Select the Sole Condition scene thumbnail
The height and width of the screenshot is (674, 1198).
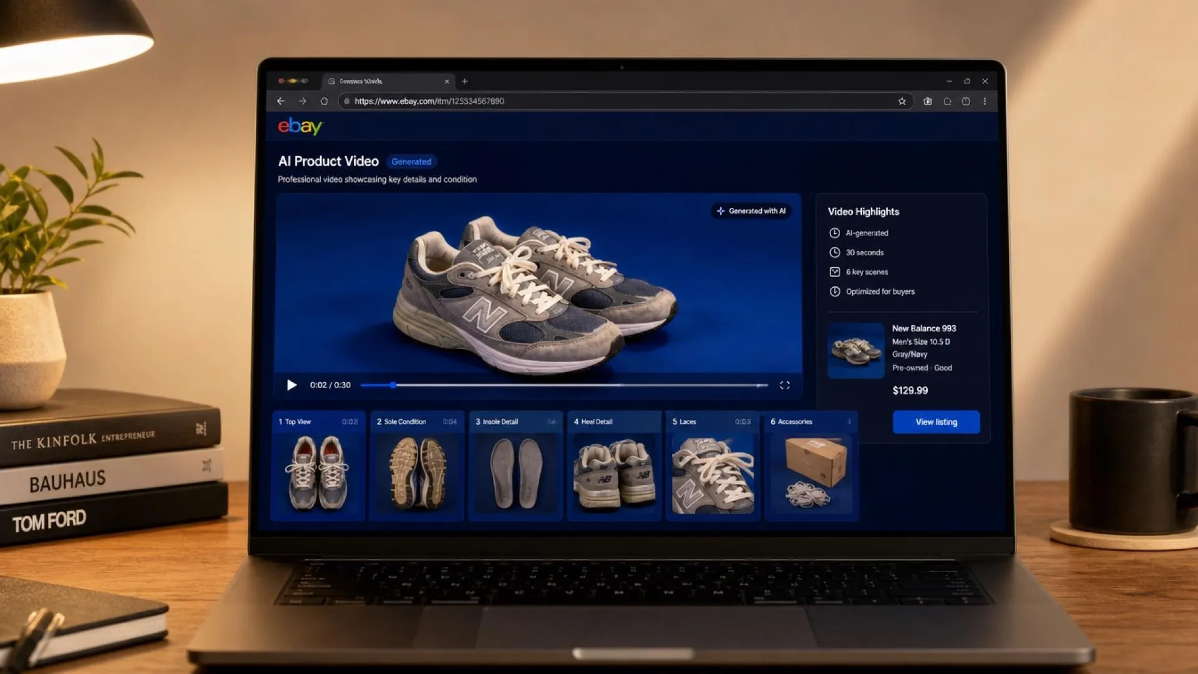tap(417, 466)
